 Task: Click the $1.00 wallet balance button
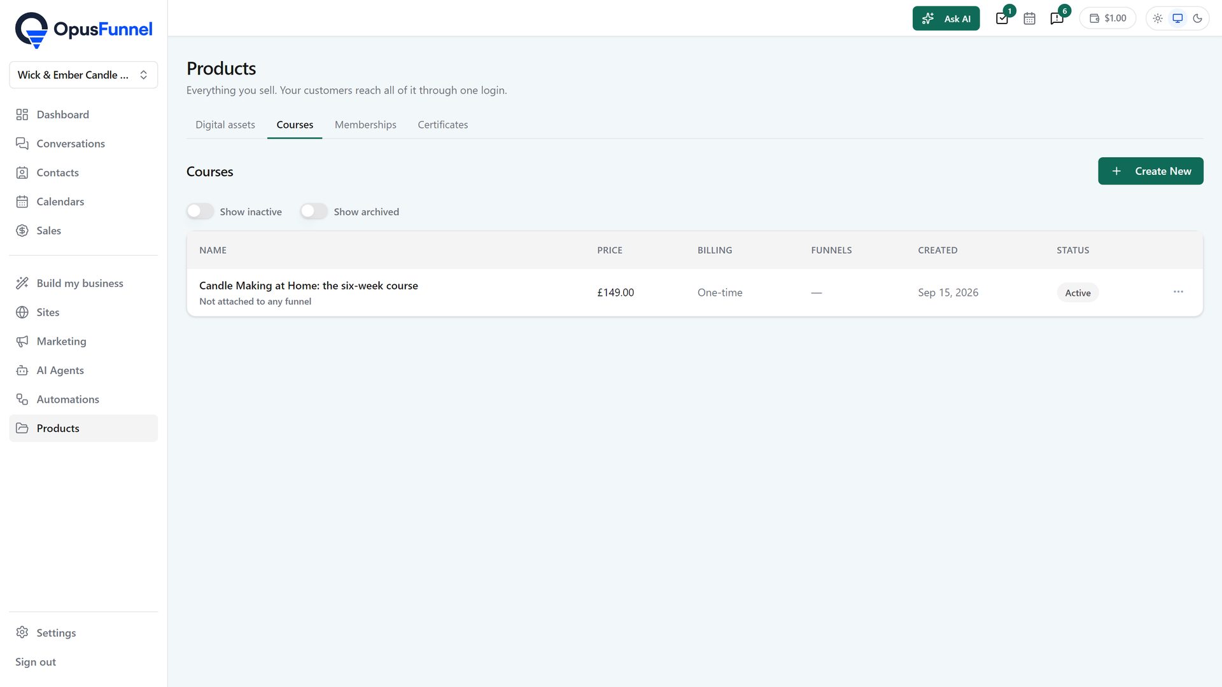click(x=1107, y=18)
